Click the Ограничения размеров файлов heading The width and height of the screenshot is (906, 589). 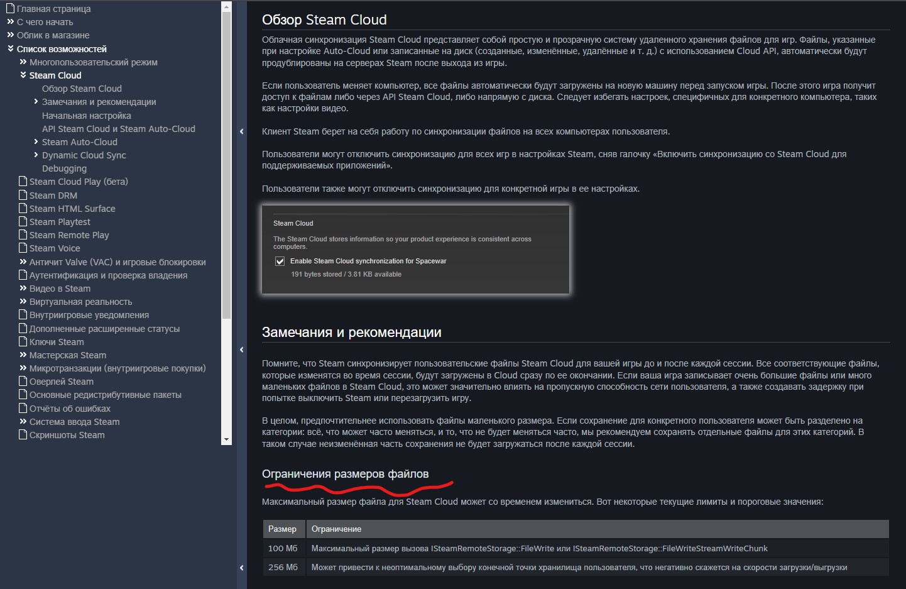(346, 474)
